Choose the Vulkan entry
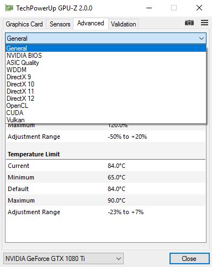 105,120
